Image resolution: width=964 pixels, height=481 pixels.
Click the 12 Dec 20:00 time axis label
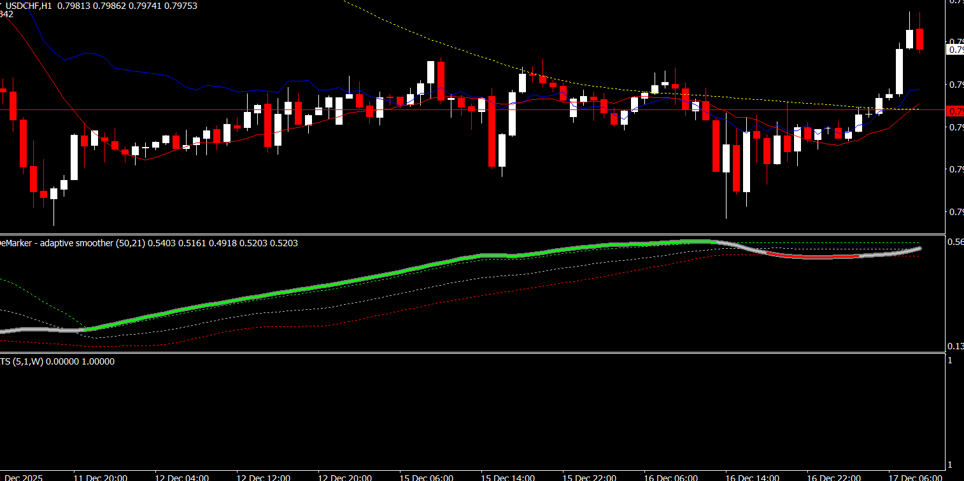[344, 477]
